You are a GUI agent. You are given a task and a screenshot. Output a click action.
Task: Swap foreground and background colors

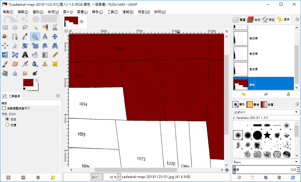coord(37,81)
